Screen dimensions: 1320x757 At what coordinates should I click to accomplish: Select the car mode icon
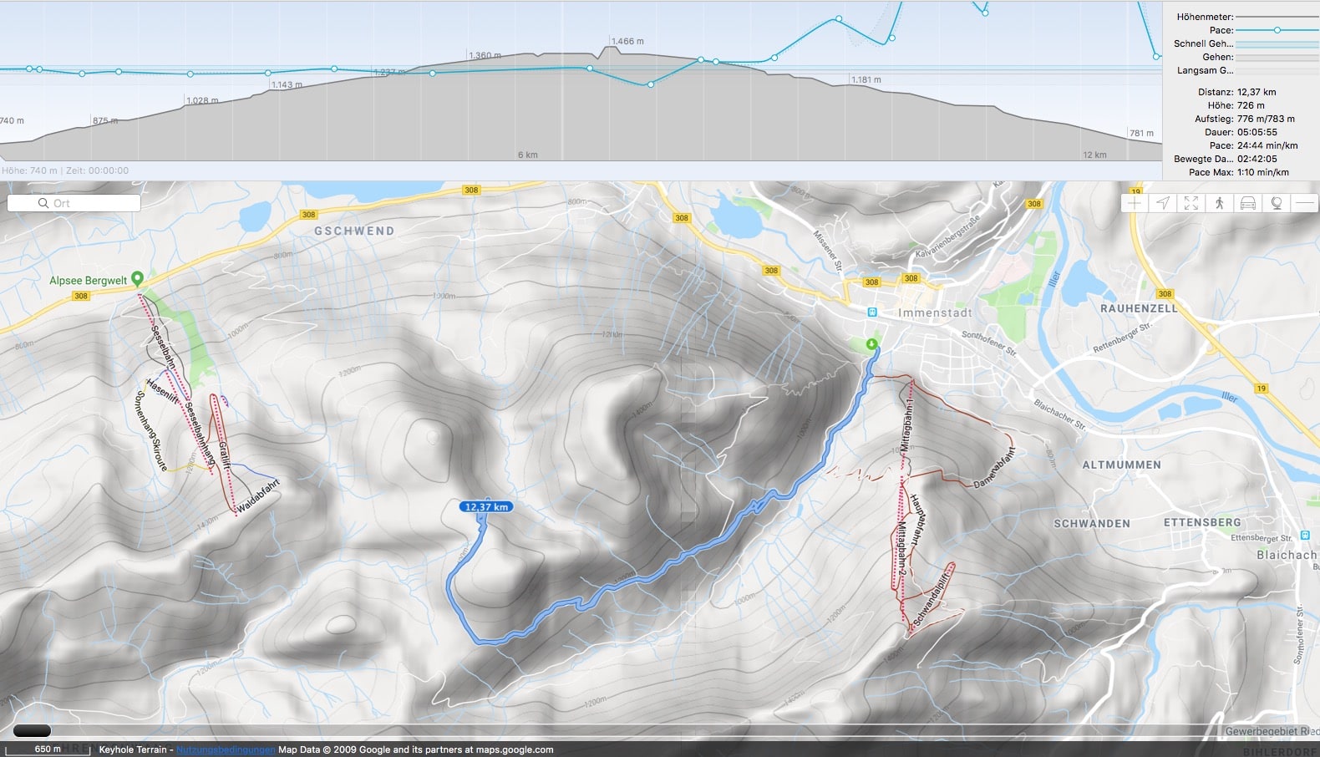pos(1248,203)
